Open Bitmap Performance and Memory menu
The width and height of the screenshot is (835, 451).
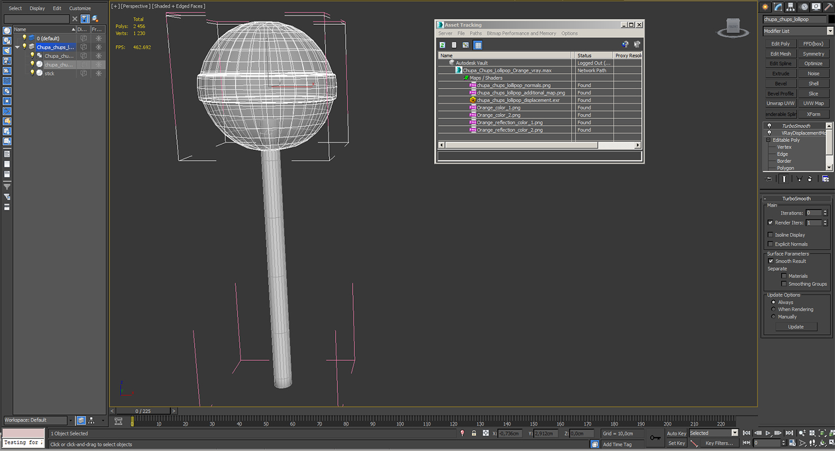click(521, 33)
